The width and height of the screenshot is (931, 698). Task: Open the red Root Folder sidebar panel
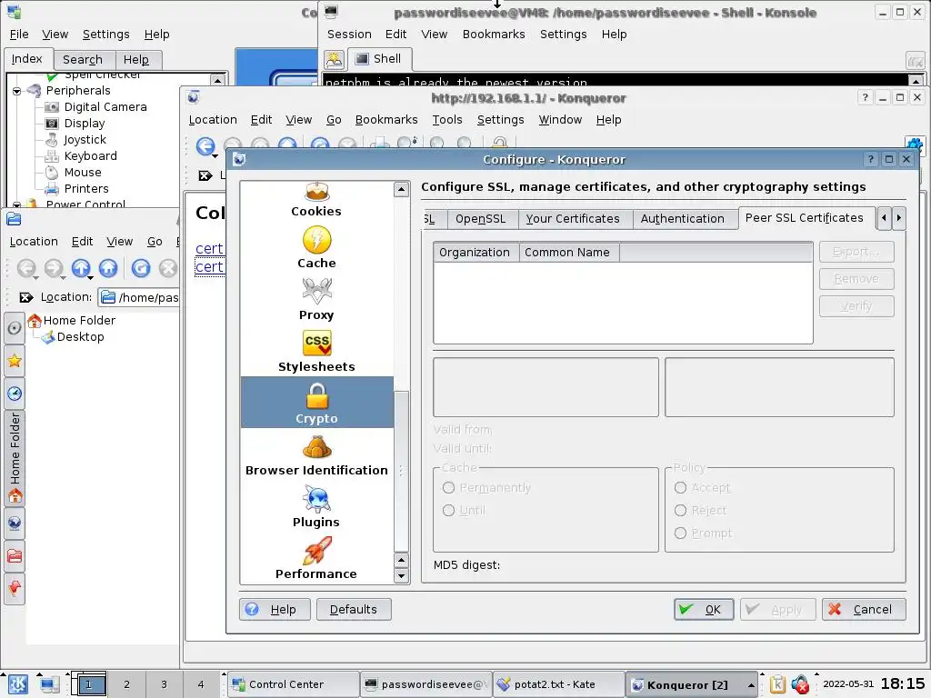[15, 556]
